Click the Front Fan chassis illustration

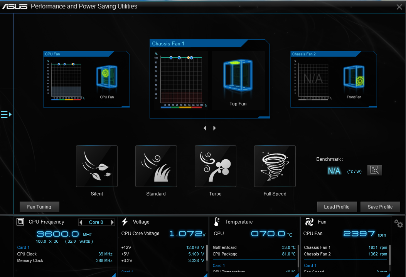pyautogui.click(x=354, y=77)
